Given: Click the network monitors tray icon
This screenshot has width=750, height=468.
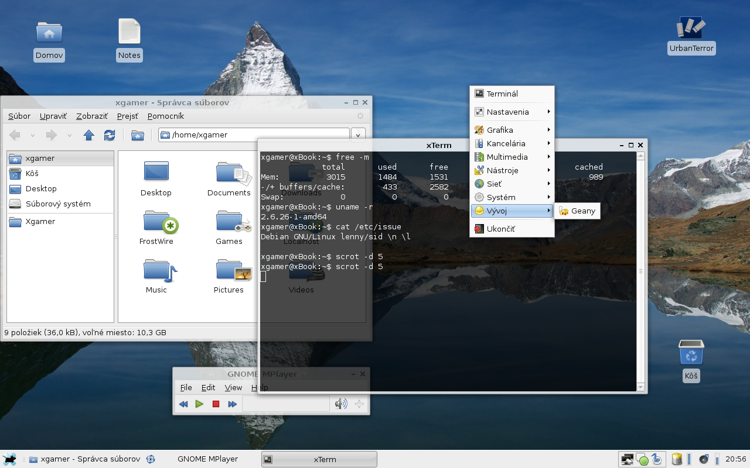Looking at the screenshot, I should [x=628, y=459].
